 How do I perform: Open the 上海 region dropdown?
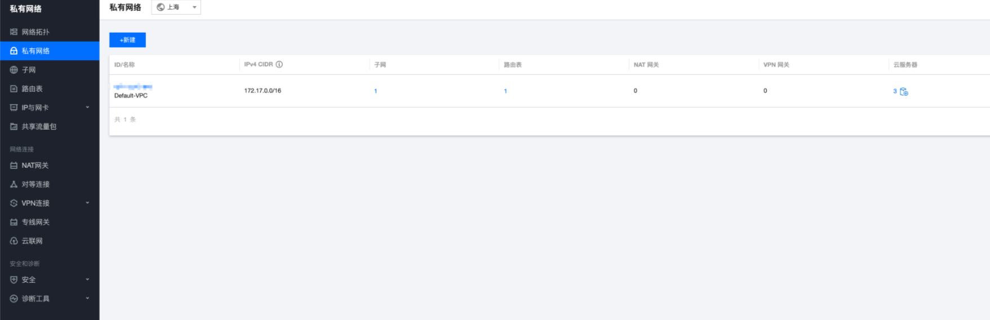tap(176, 7)
